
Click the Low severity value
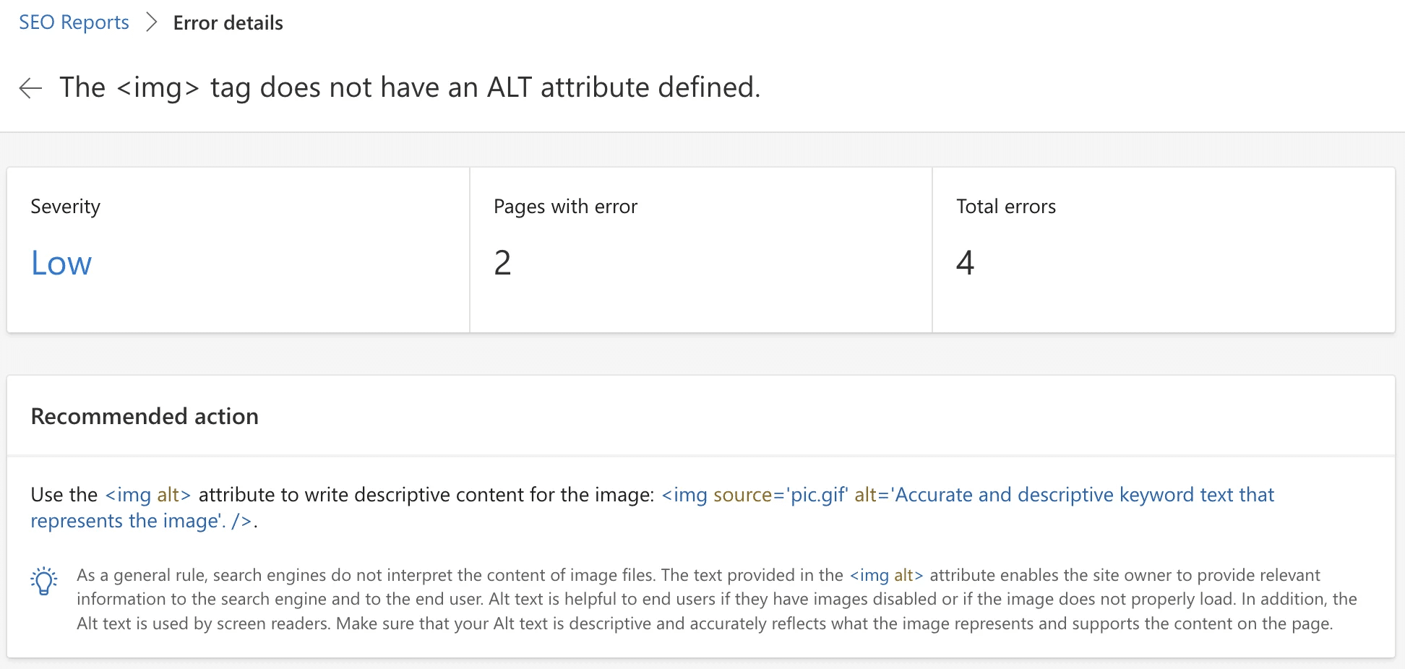pos(61,263)
